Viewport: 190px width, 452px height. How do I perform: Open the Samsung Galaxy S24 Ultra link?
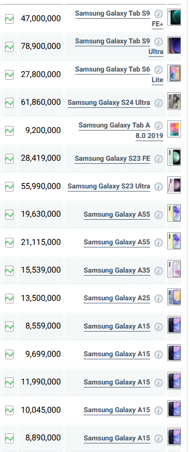tap(109, 103)
